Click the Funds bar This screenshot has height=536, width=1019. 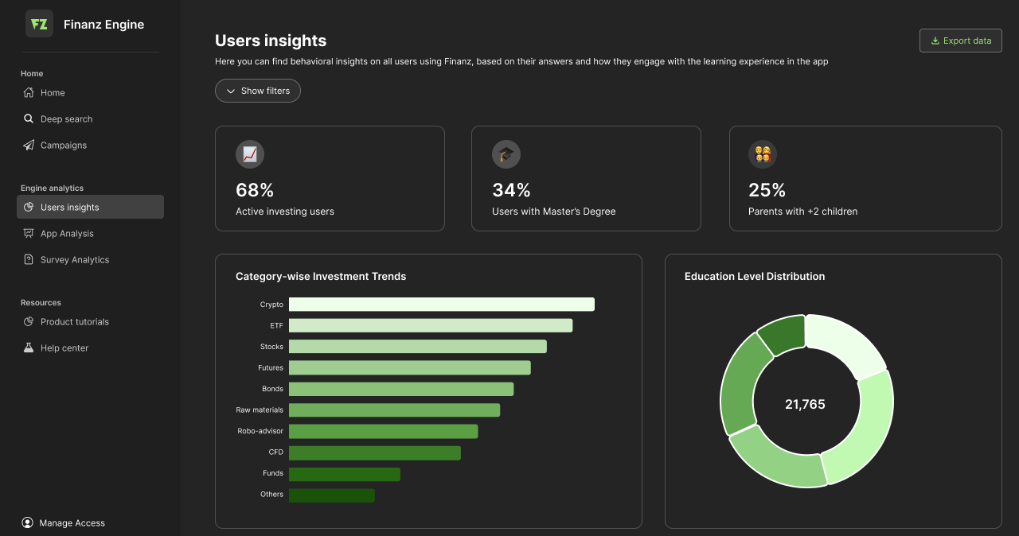(x=345, y=474)
